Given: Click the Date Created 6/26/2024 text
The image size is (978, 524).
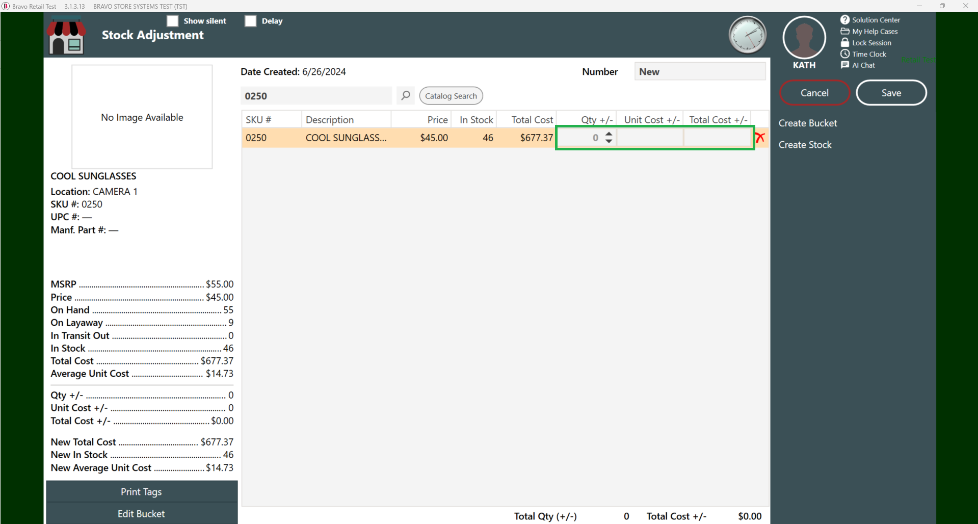Looking at the screenshot, I should point(293,71).
